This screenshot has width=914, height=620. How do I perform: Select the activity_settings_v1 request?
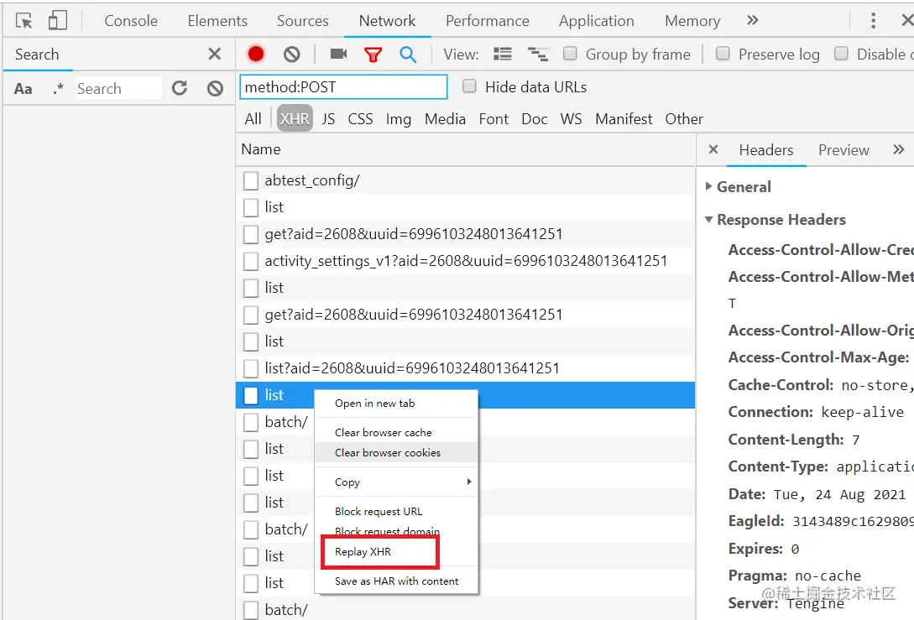466,261
